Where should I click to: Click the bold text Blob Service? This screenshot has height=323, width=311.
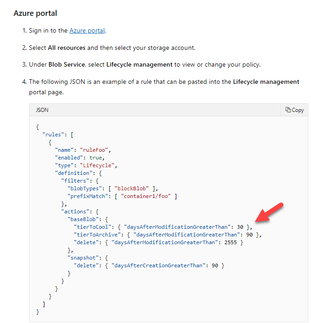coord(67,64)
